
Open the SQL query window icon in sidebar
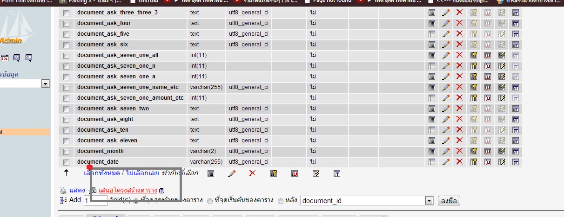pos(4,57)
